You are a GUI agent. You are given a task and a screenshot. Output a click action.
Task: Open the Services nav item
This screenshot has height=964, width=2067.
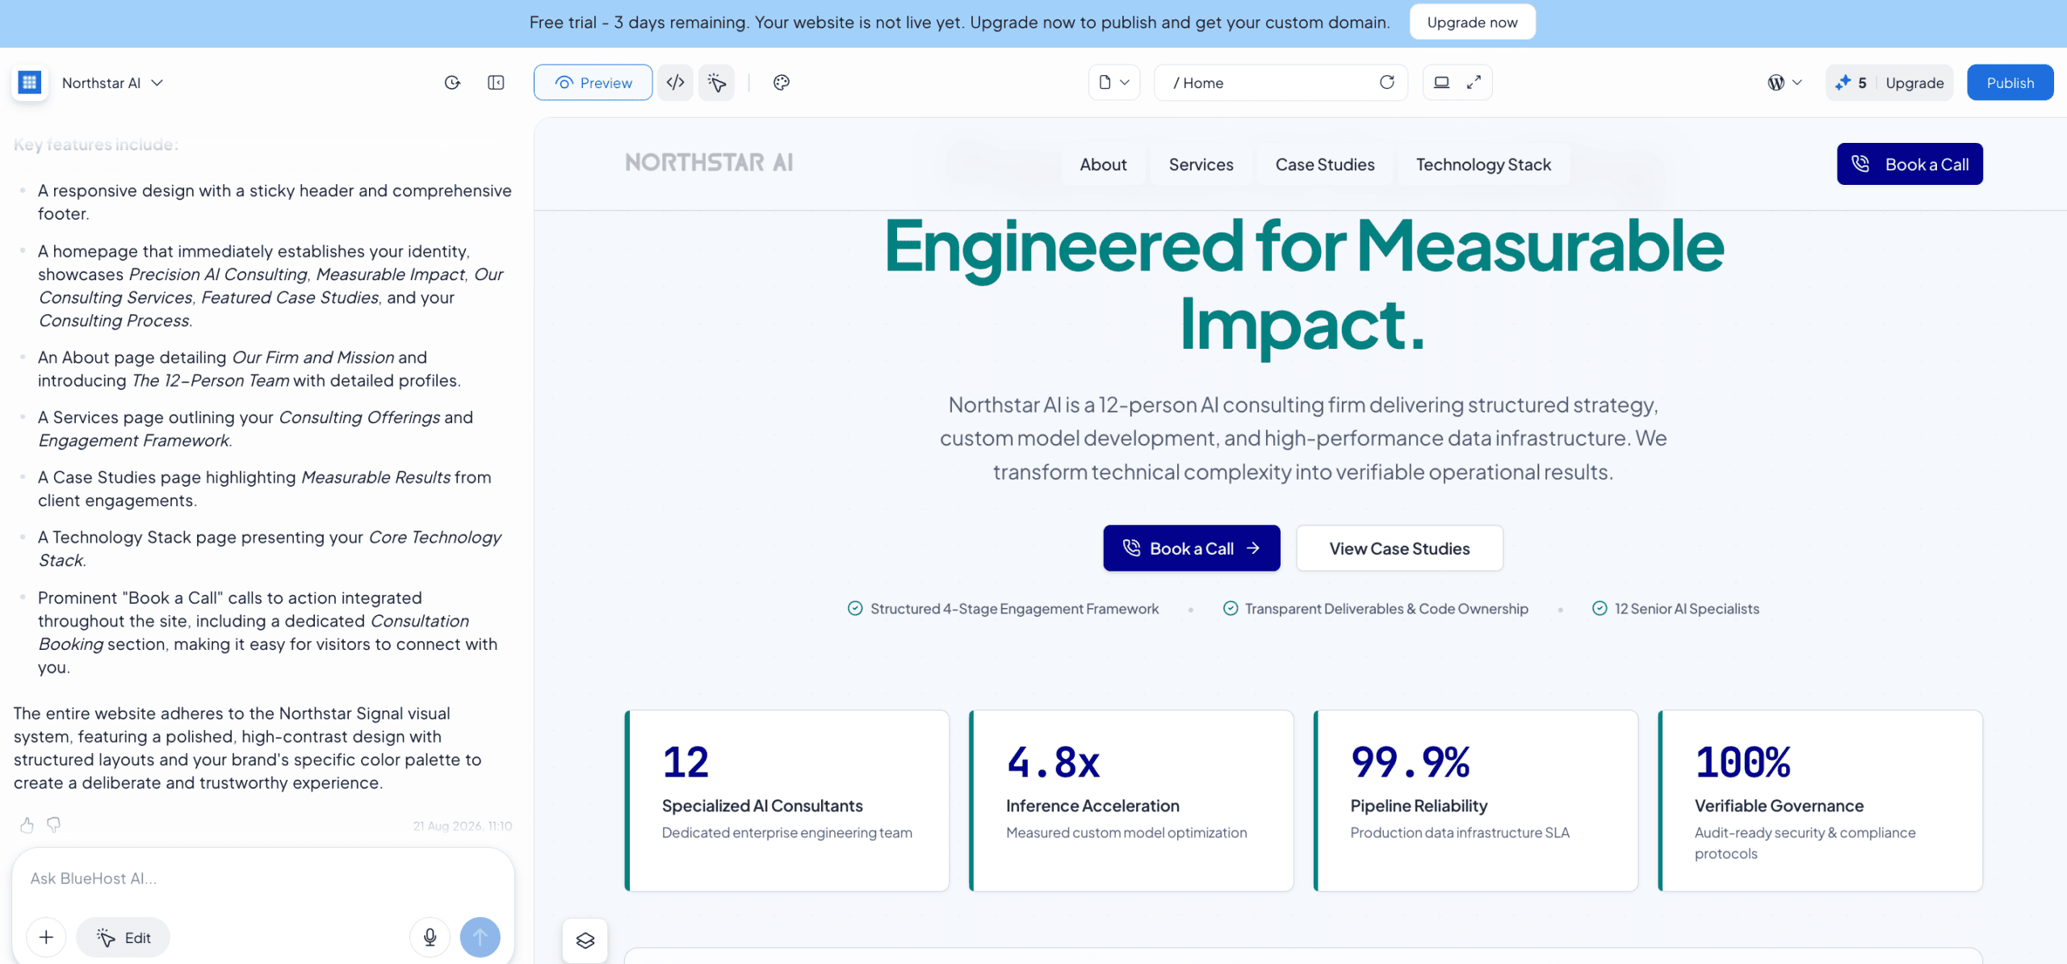pos(1201,164)
